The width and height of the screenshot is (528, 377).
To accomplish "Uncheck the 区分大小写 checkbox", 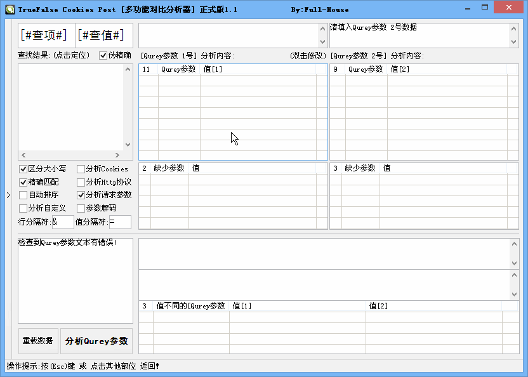I will point(23,169).
